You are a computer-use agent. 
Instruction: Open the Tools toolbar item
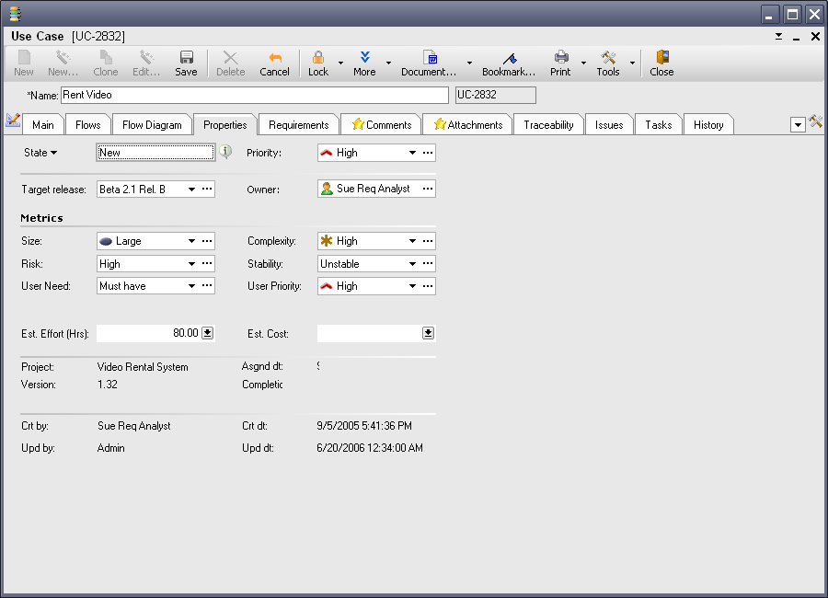[x=608, y=63]
